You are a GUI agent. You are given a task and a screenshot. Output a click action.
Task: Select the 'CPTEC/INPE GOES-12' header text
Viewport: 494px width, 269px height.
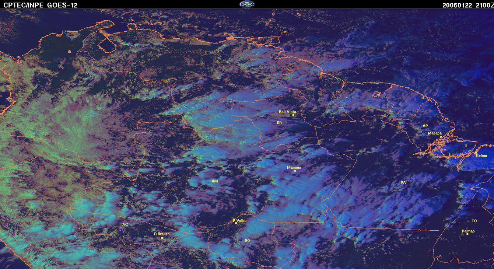pos(41,5)
